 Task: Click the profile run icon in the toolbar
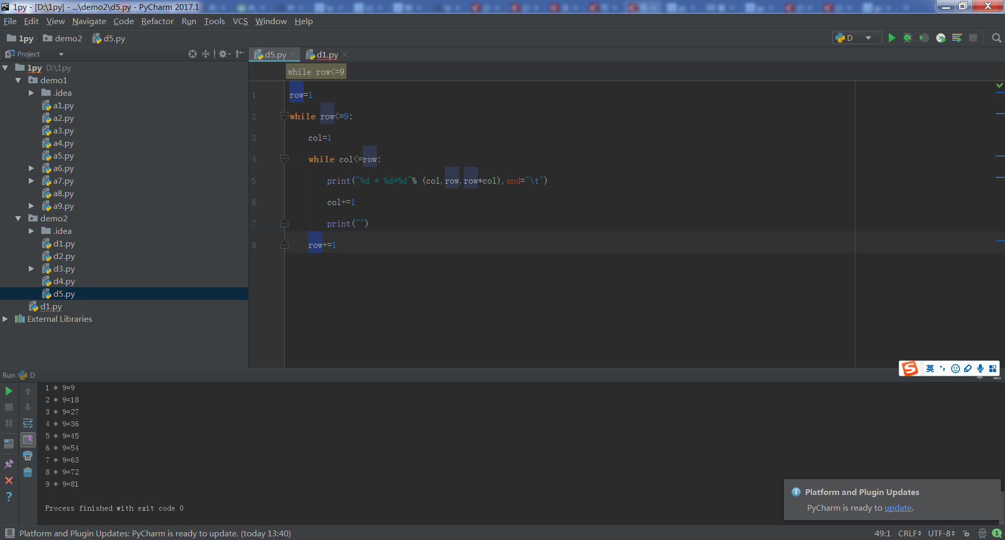941,38
